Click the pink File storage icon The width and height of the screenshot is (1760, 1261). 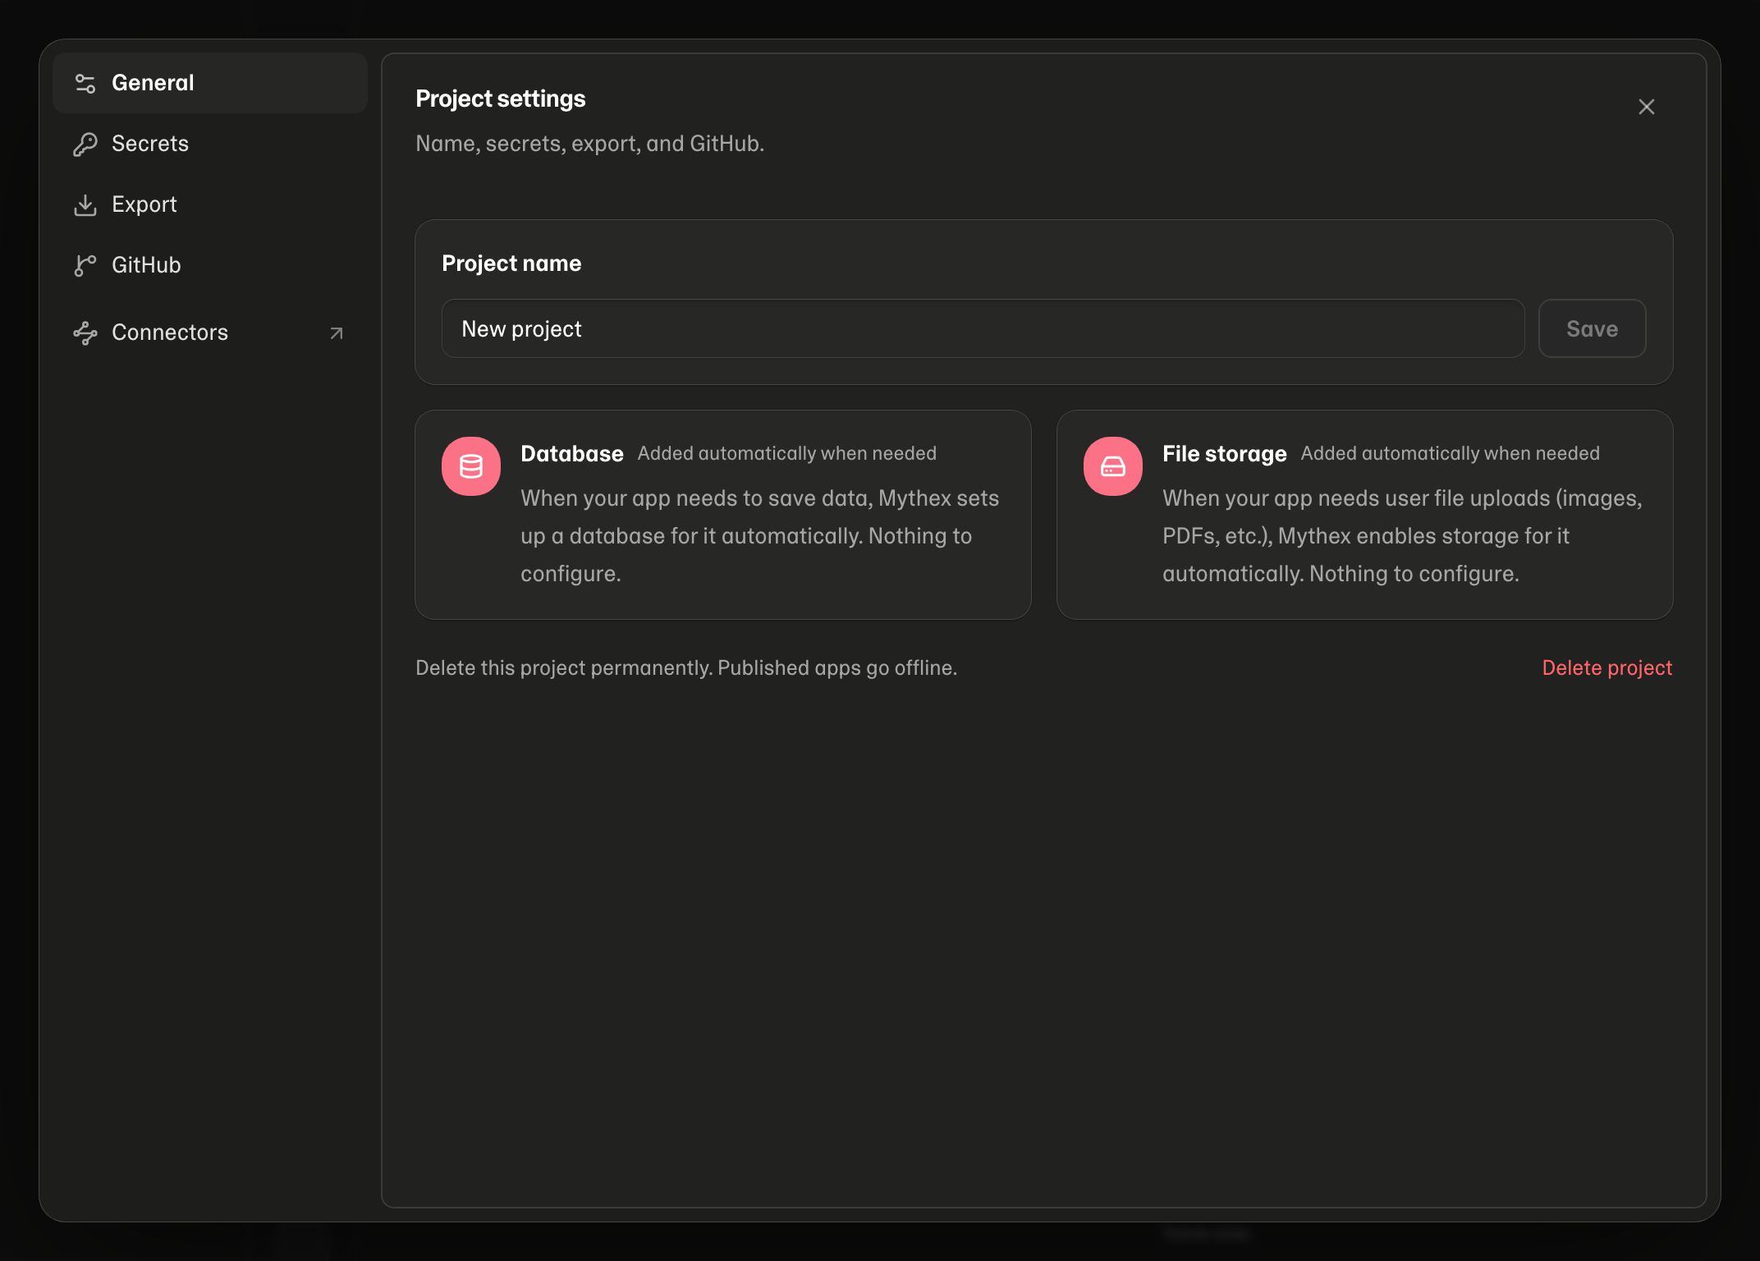pos(1113,466)
